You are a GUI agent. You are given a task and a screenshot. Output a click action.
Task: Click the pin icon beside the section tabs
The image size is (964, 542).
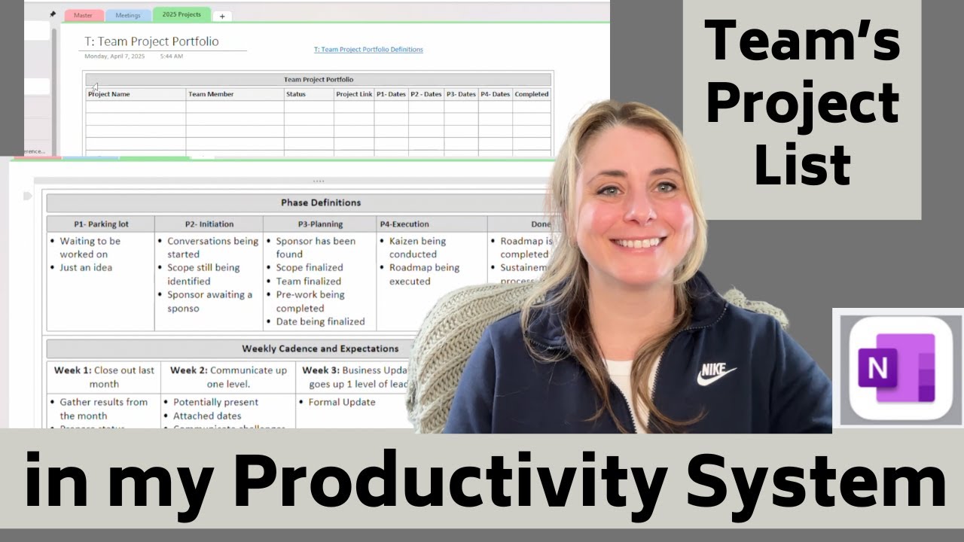click(53, 14)
